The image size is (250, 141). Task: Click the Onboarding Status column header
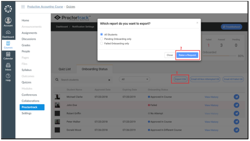[x=158, y=89]
